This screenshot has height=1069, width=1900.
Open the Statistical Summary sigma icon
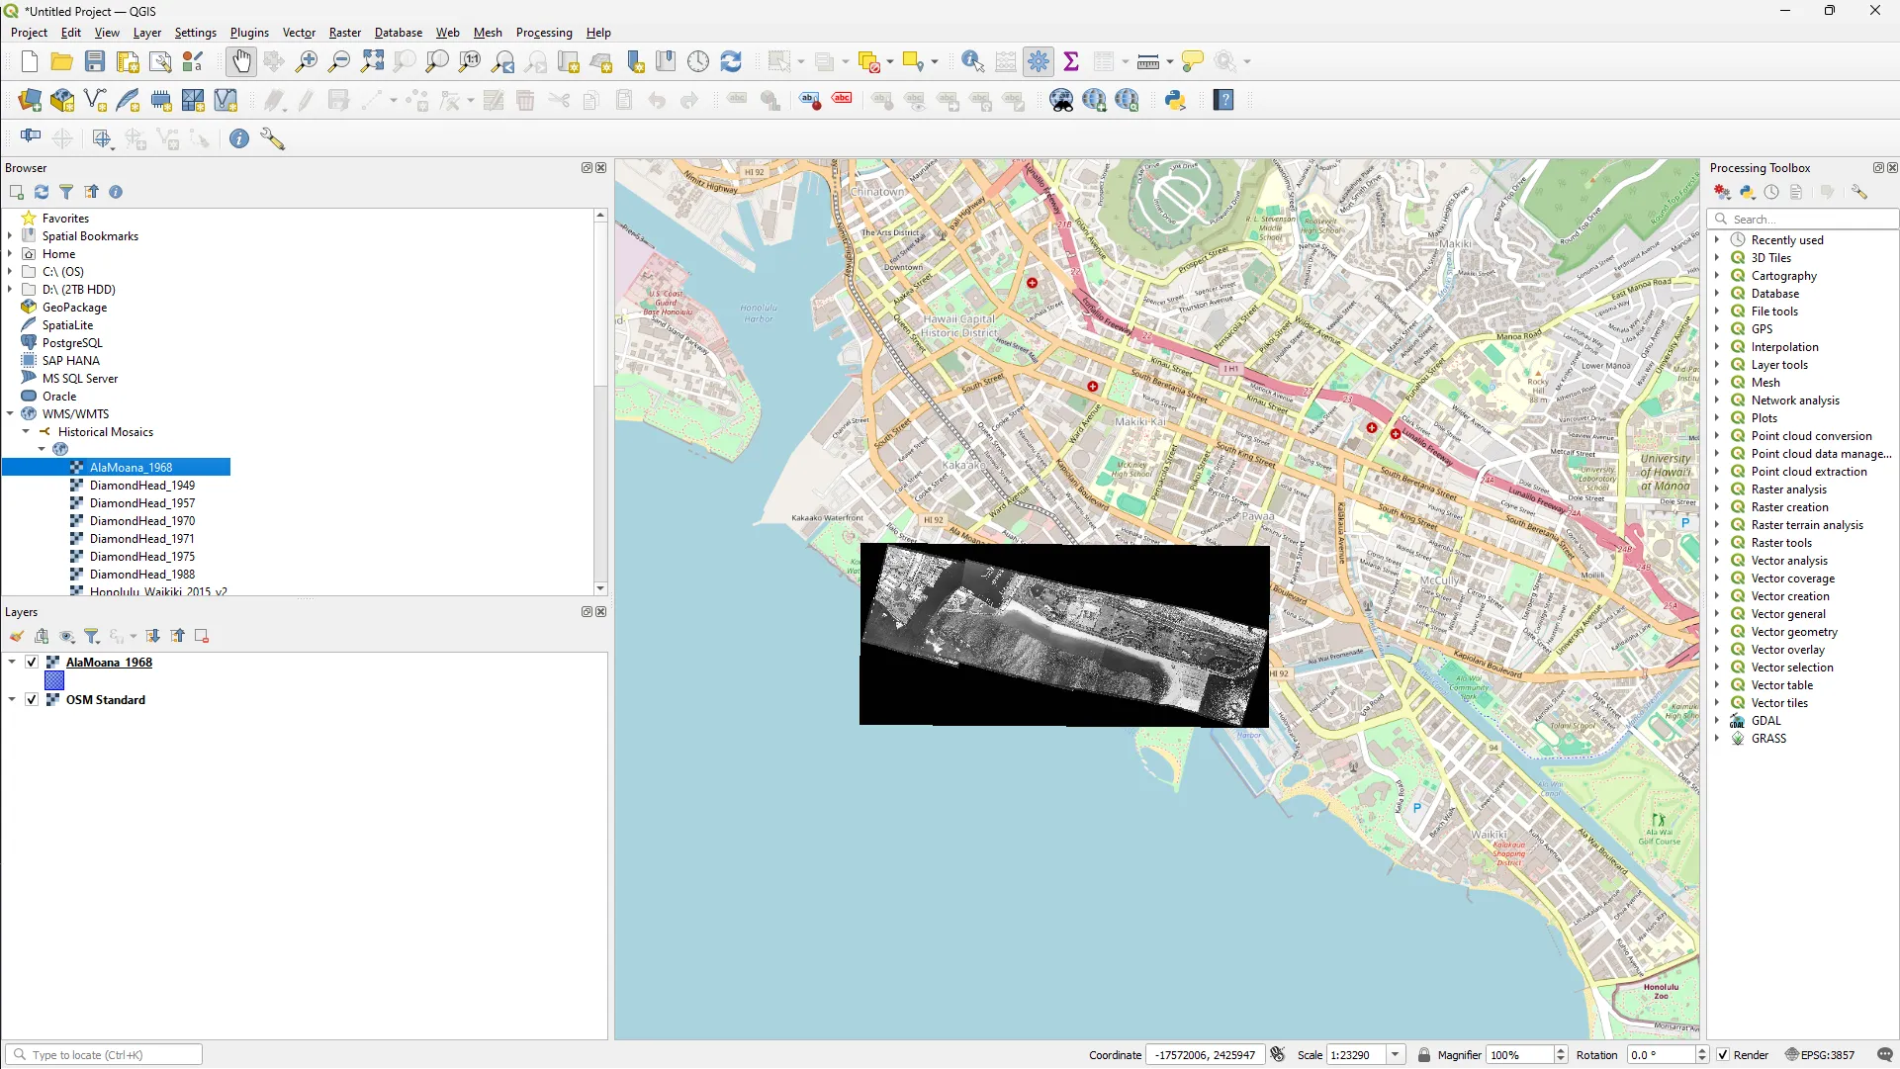click(1070, 61)
